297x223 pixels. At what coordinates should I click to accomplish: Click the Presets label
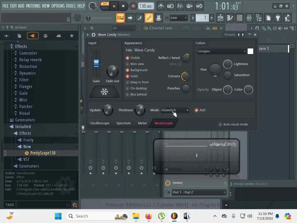[230, 35]
